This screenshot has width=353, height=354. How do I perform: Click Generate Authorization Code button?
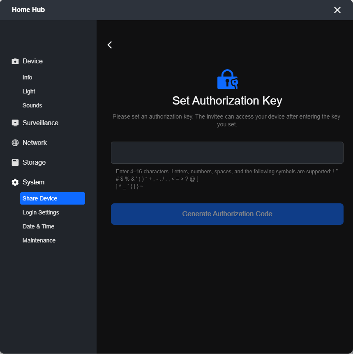point(227,214)
